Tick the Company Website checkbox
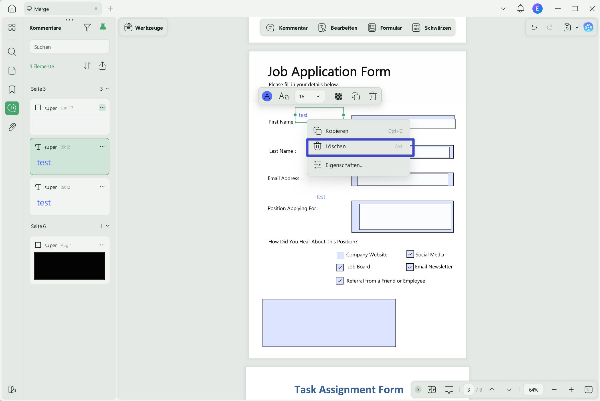600x401 pixels. coord(340,255)
